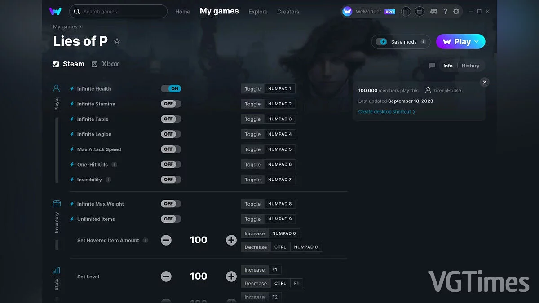Click the Set Level value 100
The image size is (539, 303).
click(x=199, y=277)
